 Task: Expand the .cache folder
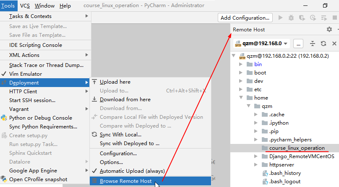tap(256, 115)
